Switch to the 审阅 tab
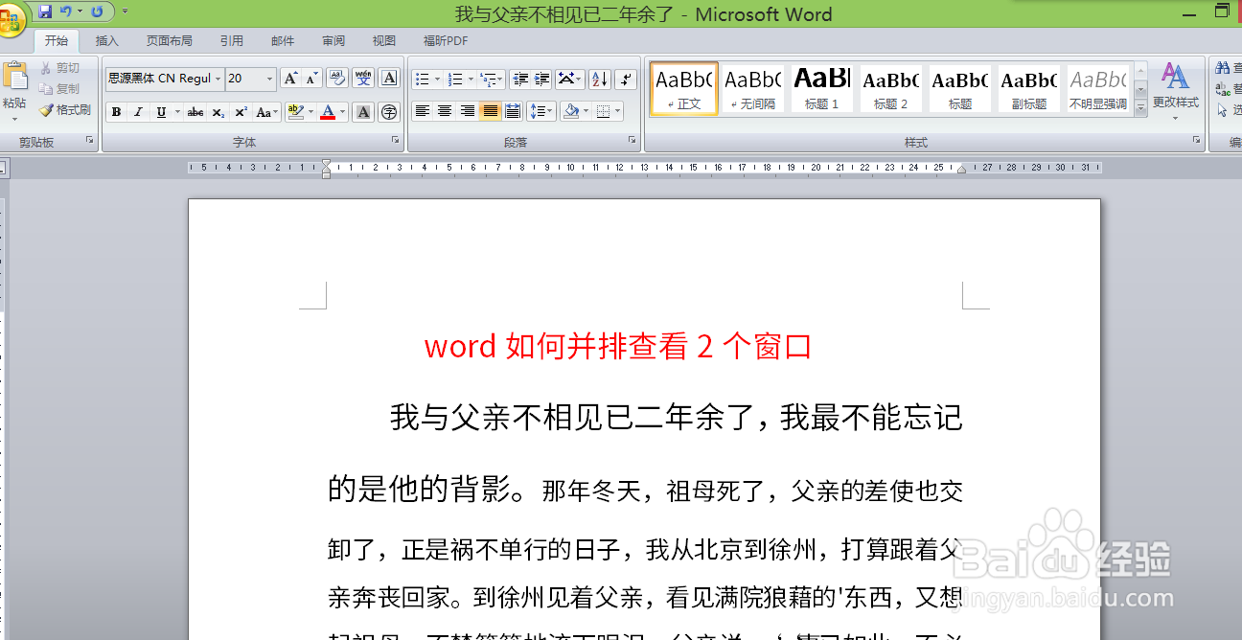The image size is (1242, 640). click(333, 41)
